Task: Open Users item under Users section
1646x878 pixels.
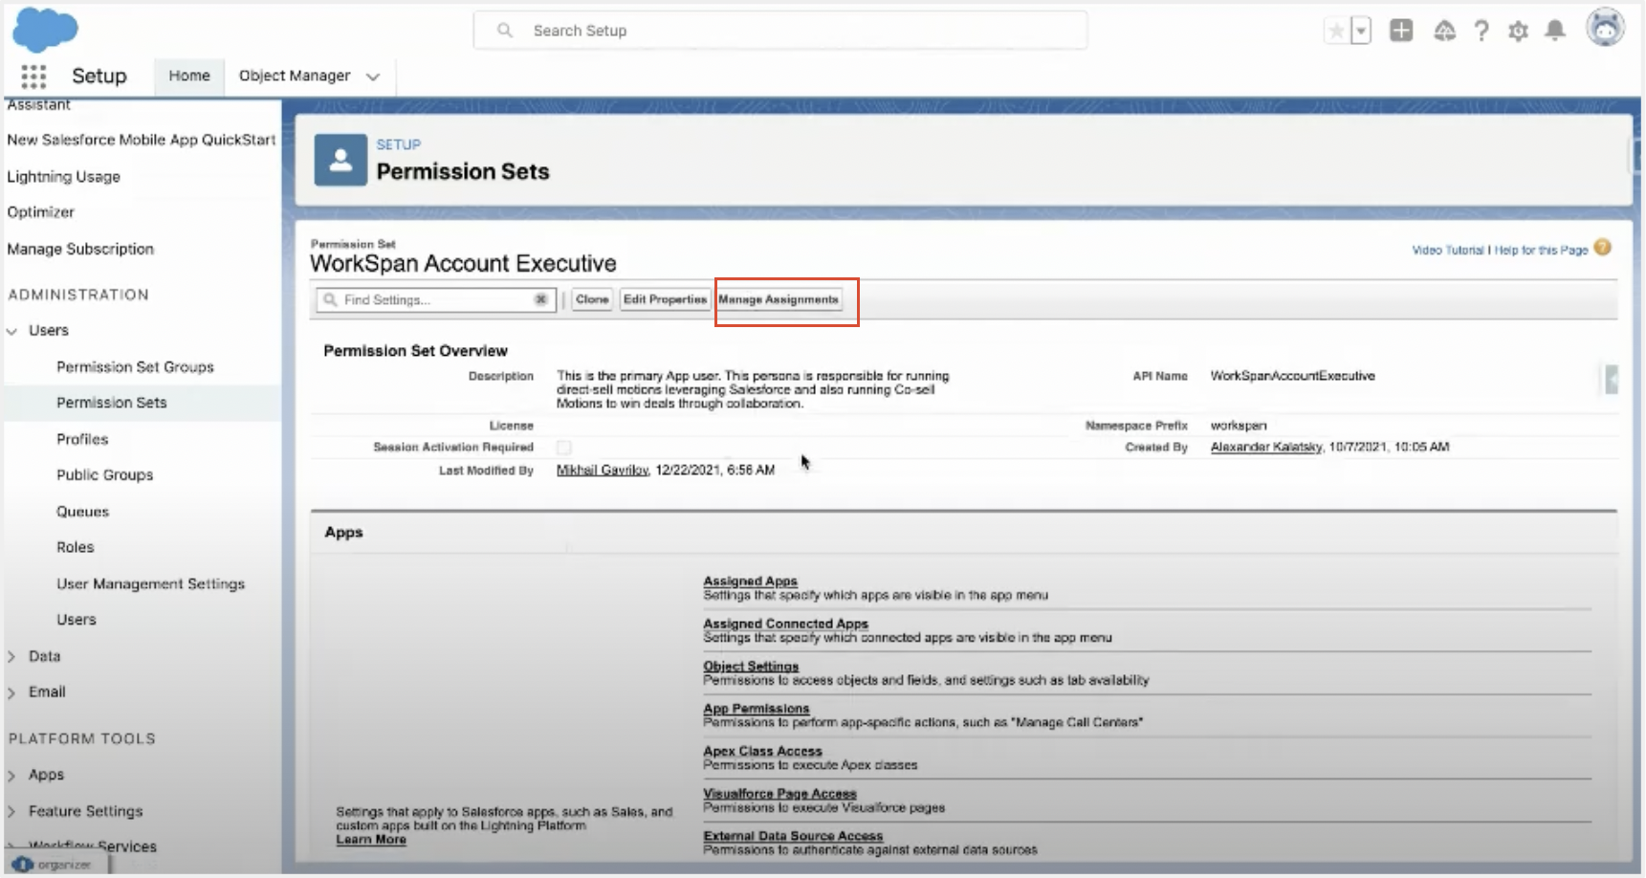Action: tap(76, 620)
